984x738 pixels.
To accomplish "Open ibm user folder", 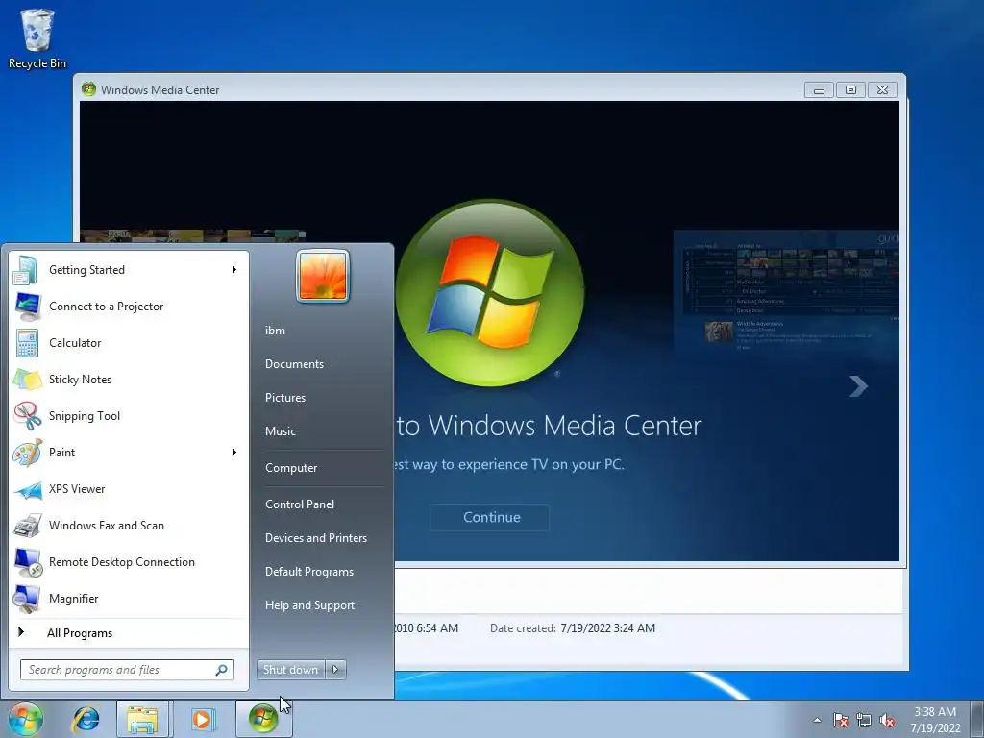I will (x=275, y=331).
